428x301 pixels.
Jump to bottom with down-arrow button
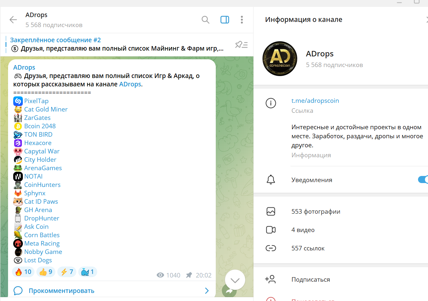point(235,280)
